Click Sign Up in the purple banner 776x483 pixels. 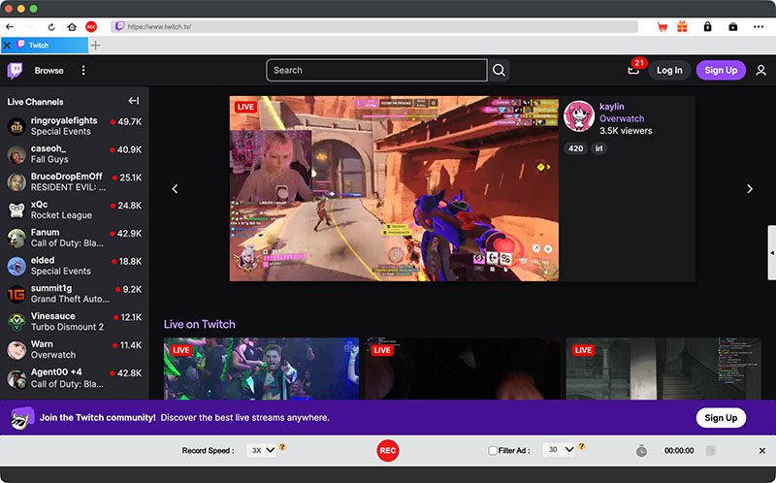721,417
